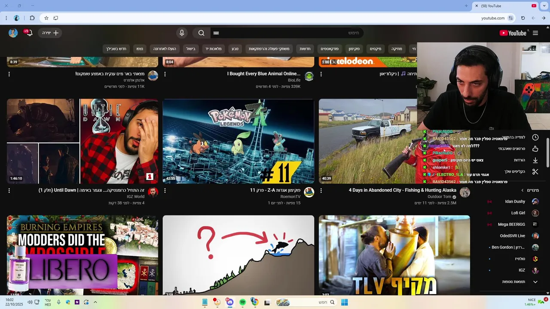Select the חדשות filter chip
The width and height of the screenshot is (550, 309).
pyautogui.click(x=305, y=49)
